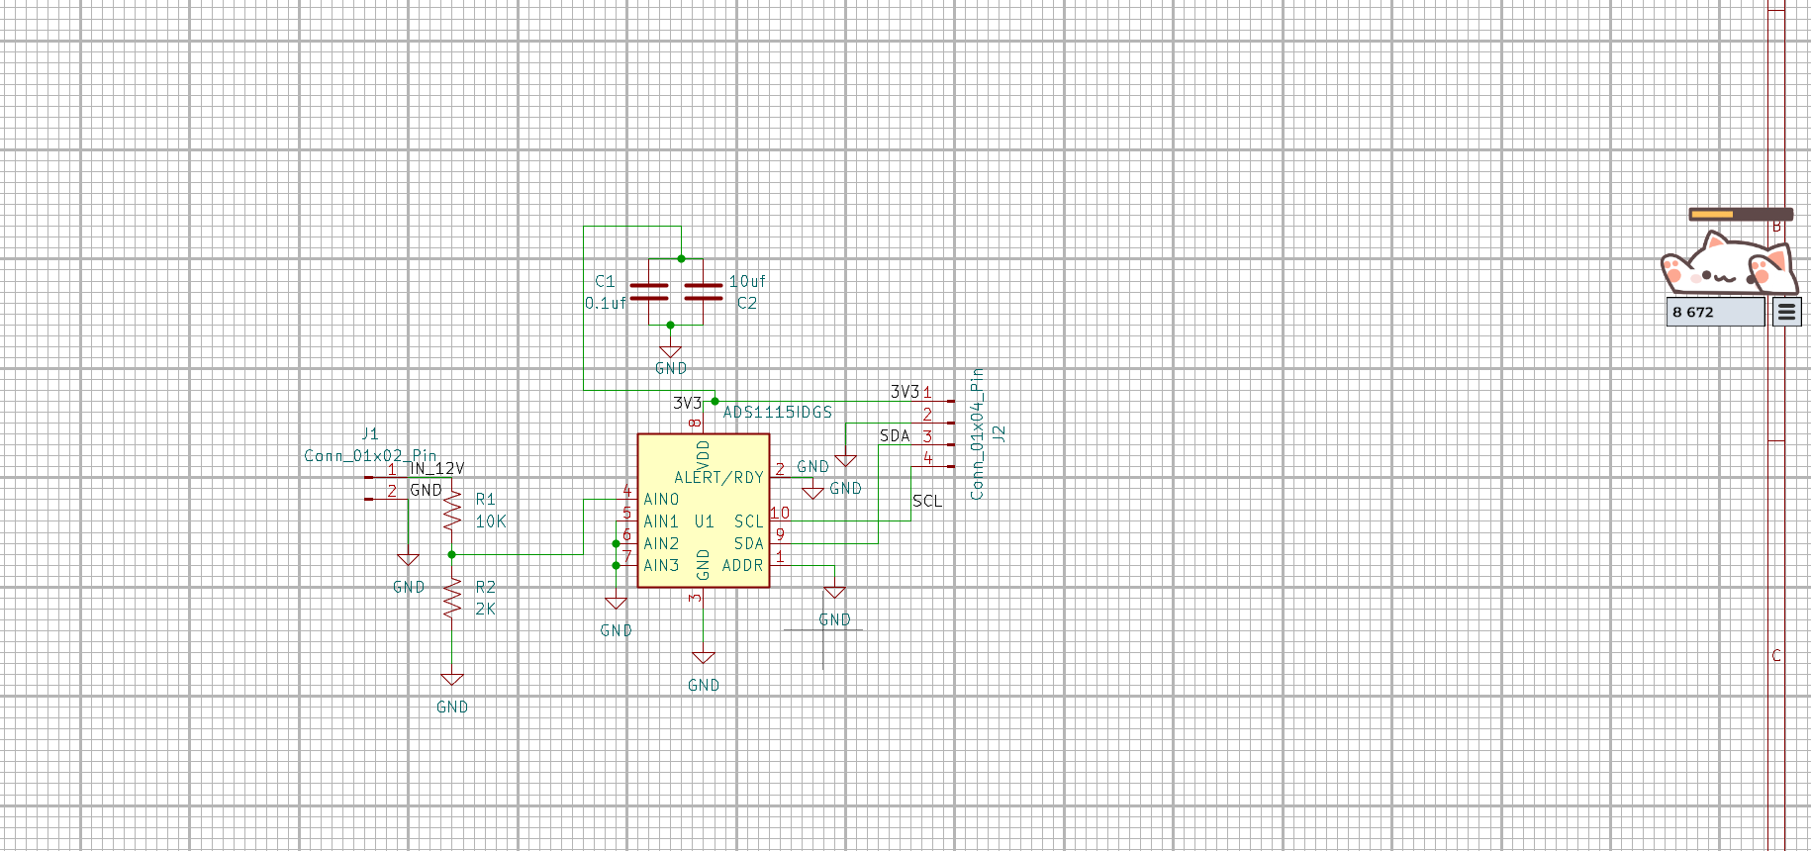Click the SCL net label below J2
This screenshot has width=1811, height=851.
click(x=927, y=501)
